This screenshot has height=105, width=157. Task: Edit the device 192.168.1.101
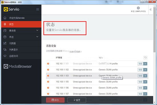[140, 64]
